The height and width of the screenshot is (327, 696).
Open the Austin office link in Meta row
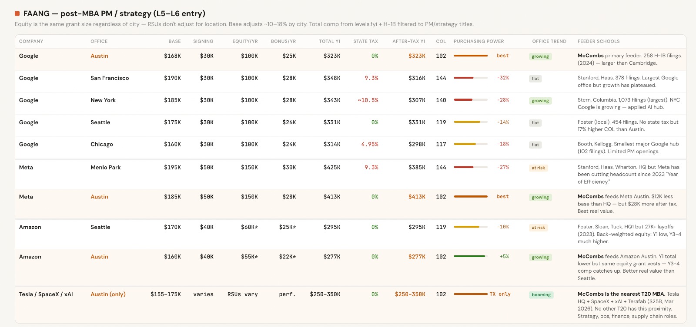click(x=99, y=197)
